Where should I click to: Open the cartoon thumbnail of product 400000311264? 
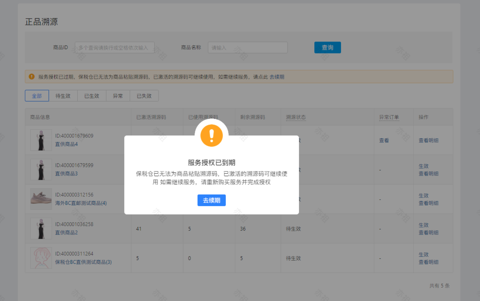[x=41, y=258]
